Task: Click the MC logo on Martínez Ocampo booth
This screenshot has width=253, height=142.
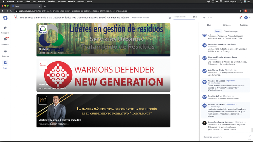Action: click(43, 100)
